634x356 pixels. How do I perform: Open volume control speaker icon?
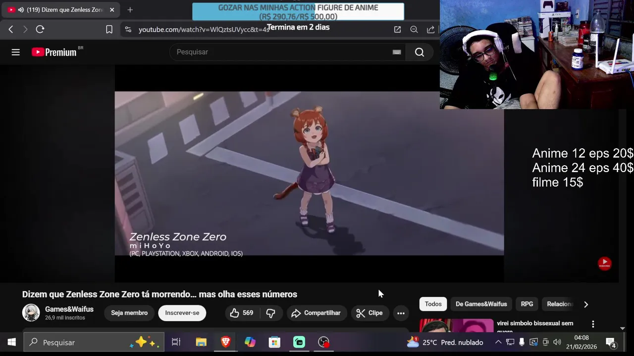pos(557,342)
